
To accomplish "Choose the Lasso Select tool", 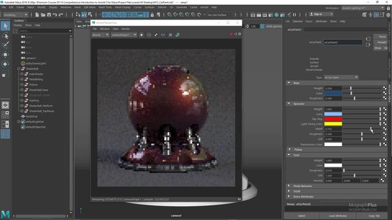I will click(6, 36).
